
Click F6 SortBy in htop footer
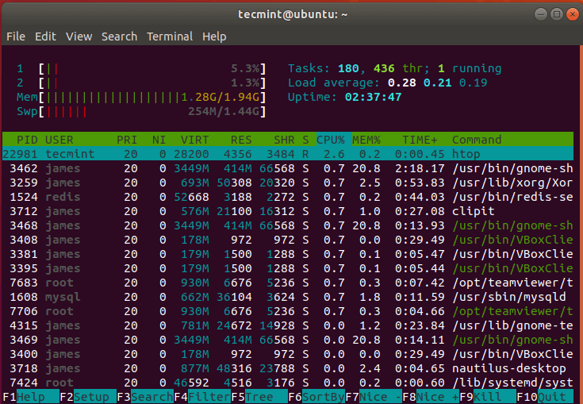[x=316, y=397]
